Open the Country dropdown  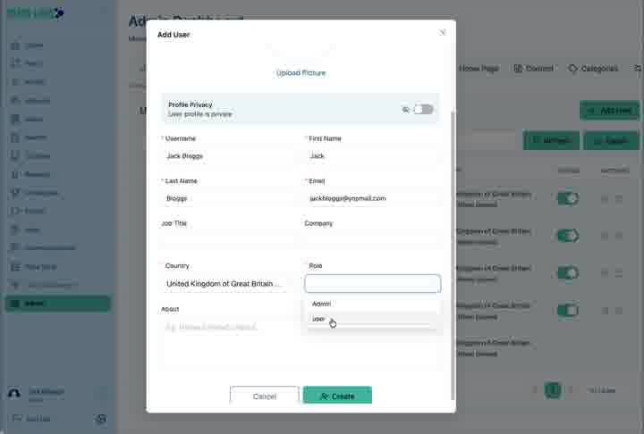pos(229,283)
